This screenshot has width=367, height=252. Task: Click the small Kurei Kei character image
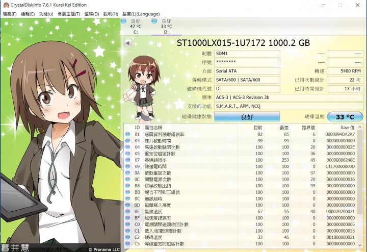(143, 87)
